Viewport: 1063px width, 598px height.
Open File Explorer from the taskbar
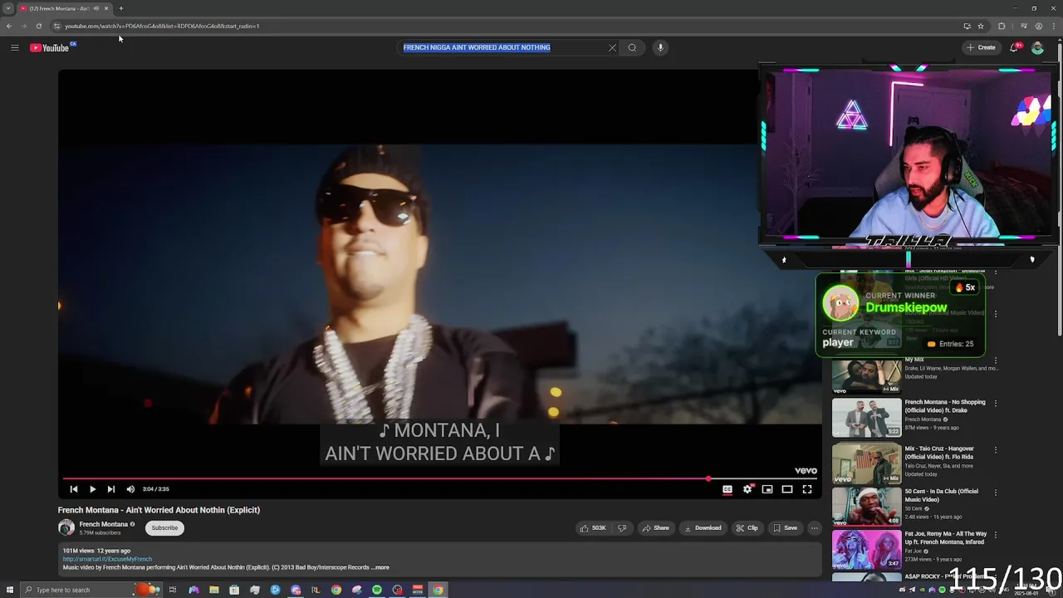point(214,590)
